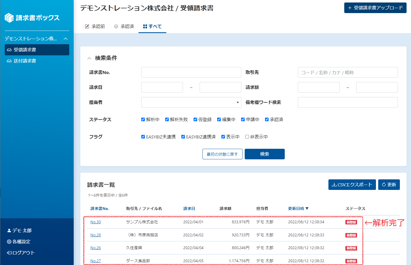Click the ログアウト logout item

[21, 253]
